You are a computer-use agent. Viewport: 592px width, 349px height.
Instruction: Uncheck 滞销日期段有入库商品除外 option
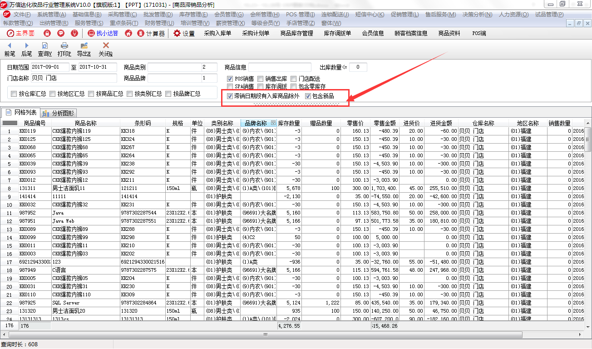230,96
